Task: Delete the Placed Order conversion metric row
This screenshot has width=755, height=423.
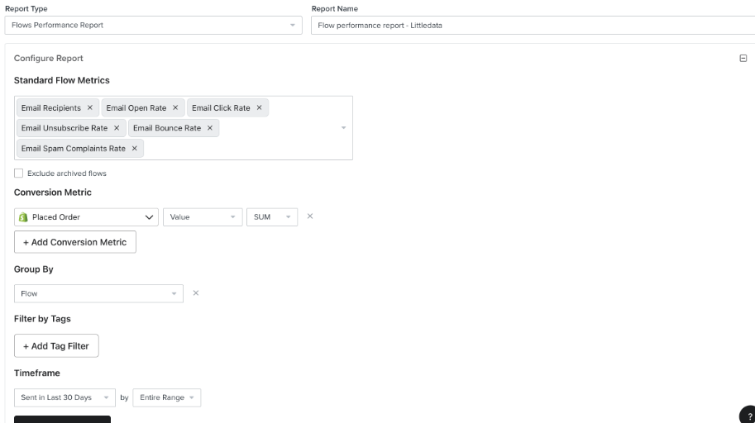Action: 310,216
